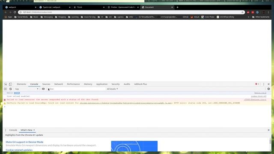Open a new browser tab
The width and height of the screenshot is (274, 154).
[177, 7]
